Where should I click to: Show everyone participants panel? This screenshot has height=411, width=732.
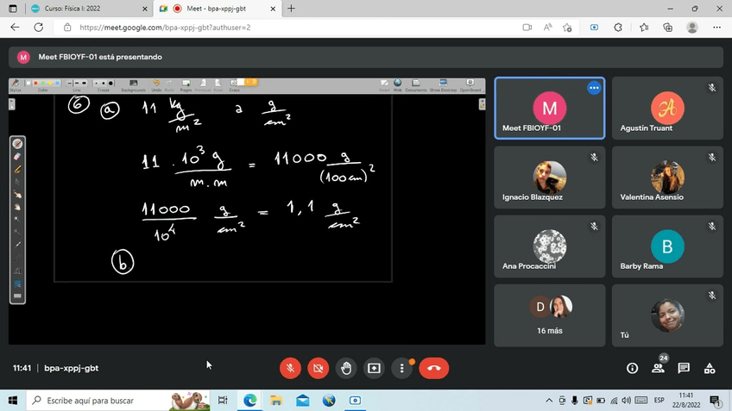click(x=659, y=368)
